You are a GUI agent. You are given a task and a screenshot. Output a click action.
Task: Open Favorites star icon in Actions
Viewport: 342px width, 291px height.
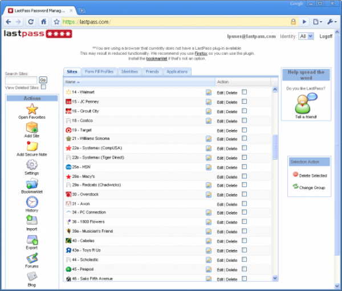pyautogui.click(x=32, y=108)
